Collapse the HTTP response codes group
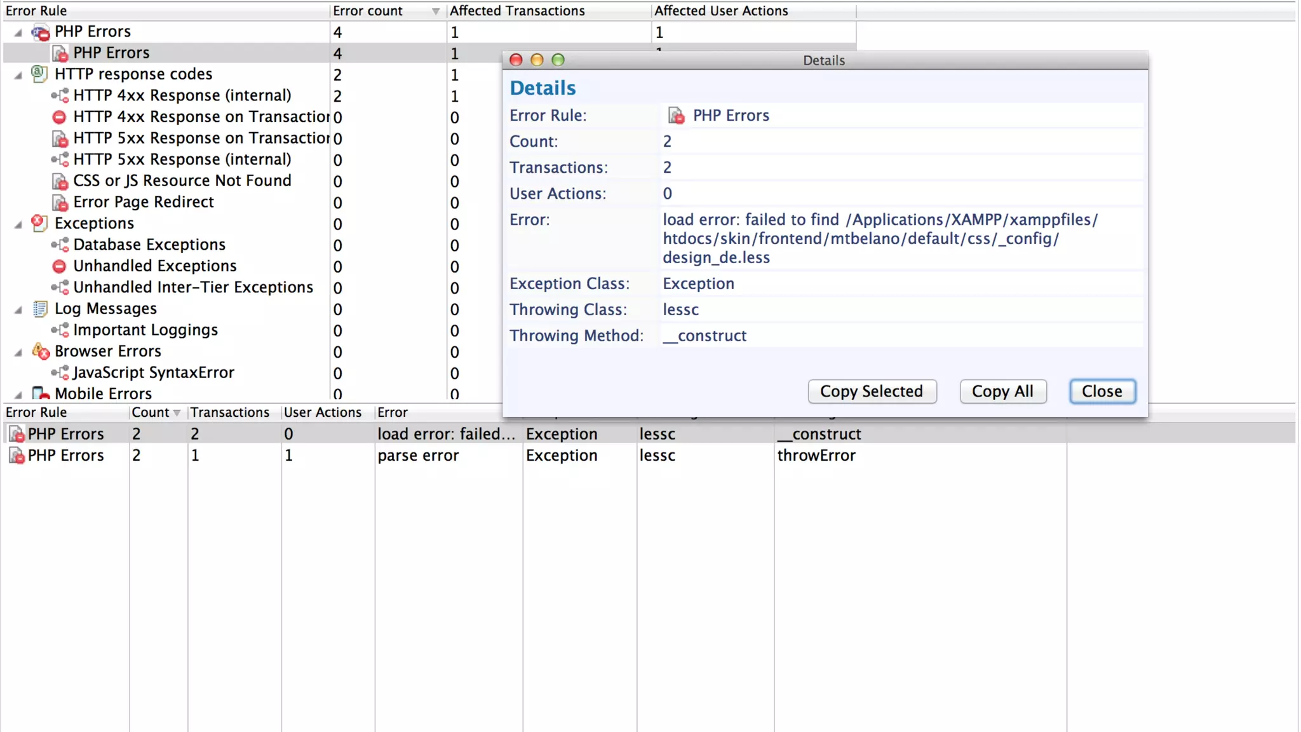 pos(18,75)
